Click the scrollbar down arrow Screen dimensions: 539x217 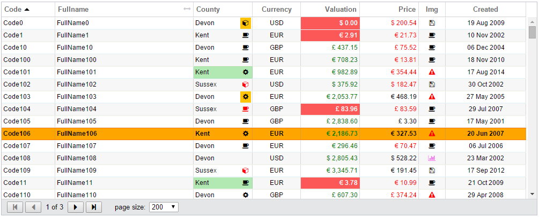(533, 194)
